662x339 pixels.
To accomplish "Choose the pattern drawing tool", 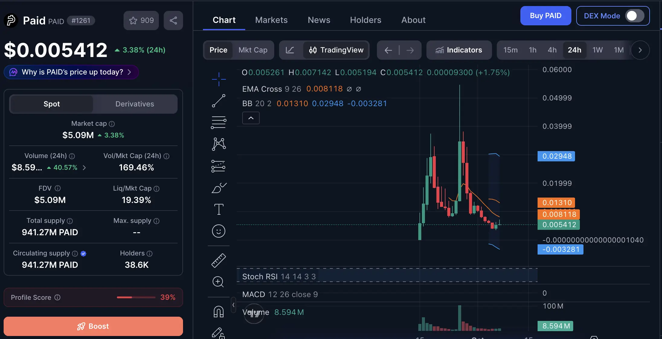I will click(x=219, y=144).
